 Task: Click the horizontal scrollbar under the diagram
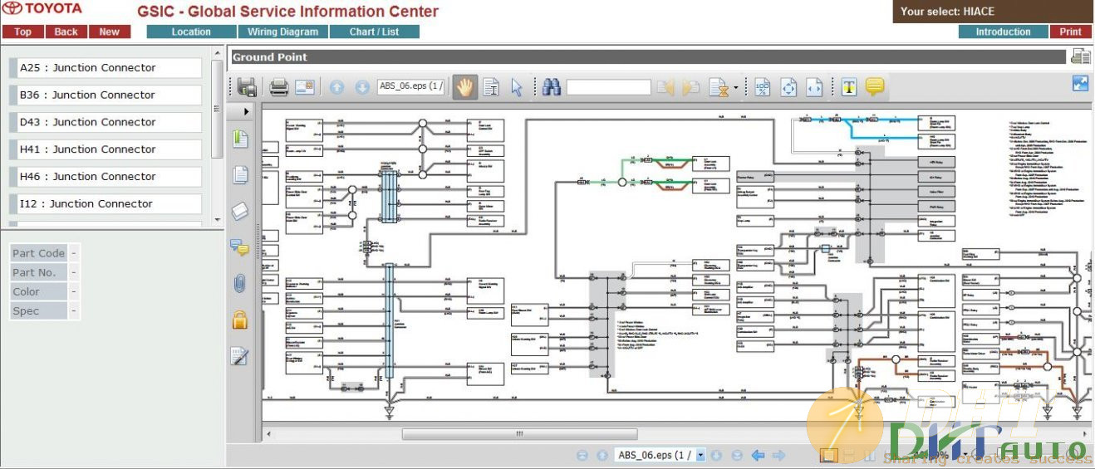[x=519, y=434]
